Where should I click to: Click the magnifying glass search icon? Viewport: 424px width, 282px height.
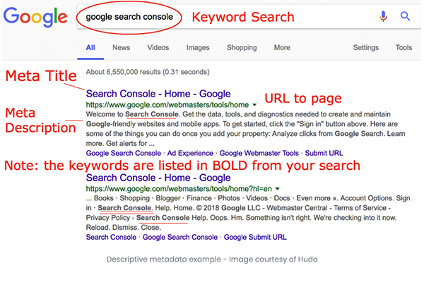pyautogui.click(x=405, y=16)
